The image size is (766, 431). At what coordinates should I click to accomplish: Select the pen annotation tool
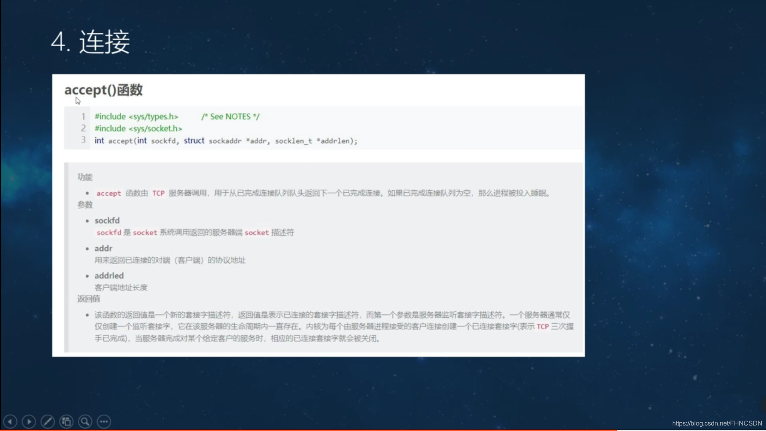tap(47, 421)
